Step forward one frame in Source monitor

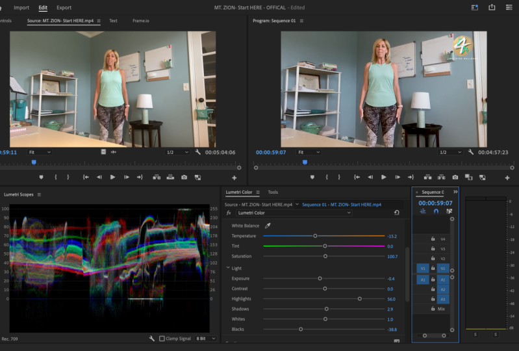(127, 177)
